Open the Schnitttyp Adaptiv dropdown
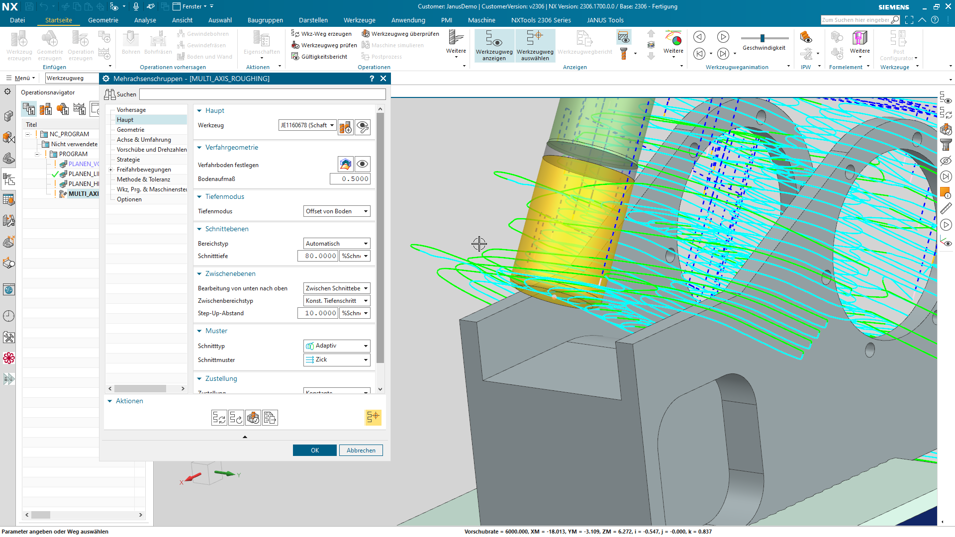The width and height of the screenshot is (955, 537). (x=337, y=346)
